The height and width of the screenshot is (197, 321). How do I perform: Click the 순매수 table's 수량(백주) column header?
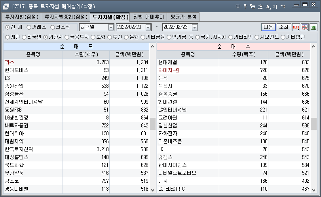point(243,55)
